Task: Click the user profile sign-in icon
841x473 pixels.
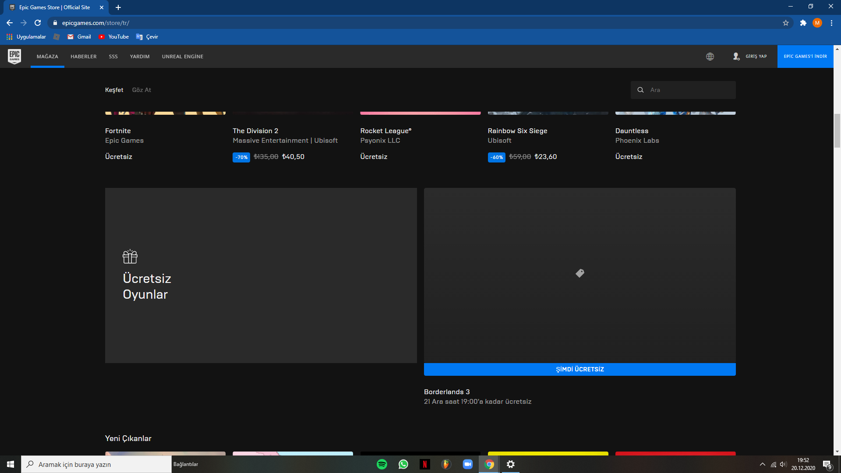Action: point(736,56)
